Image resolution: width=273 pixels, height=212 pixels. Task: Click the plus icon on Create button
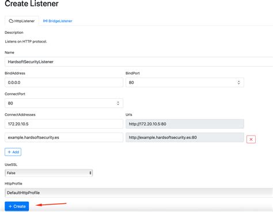tap(10, 206)
